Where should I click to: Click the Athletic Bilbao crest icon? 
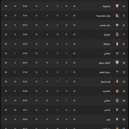pyautogui.click(x=117, y=63)
